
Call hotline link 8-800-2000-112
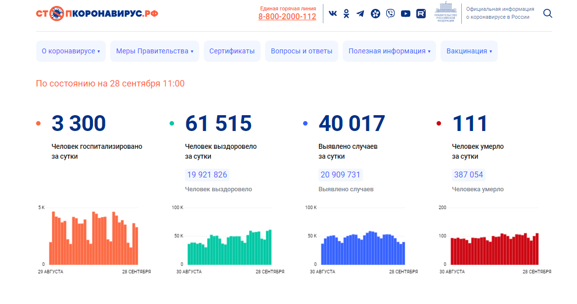point(287,17)
